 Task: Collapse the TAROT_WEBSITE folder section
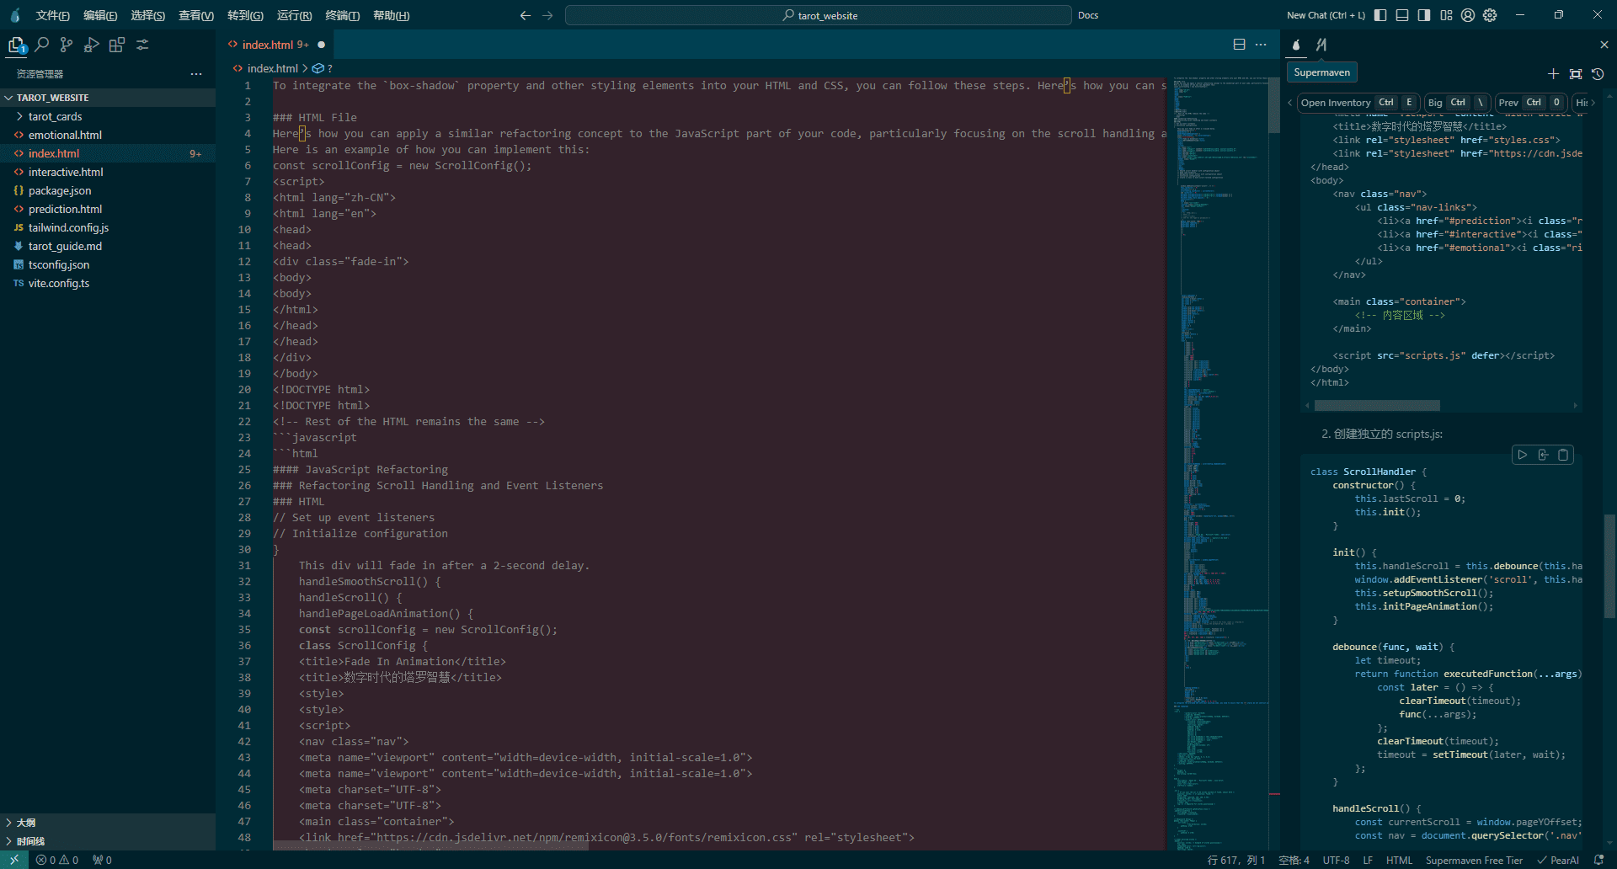[108, 98]
